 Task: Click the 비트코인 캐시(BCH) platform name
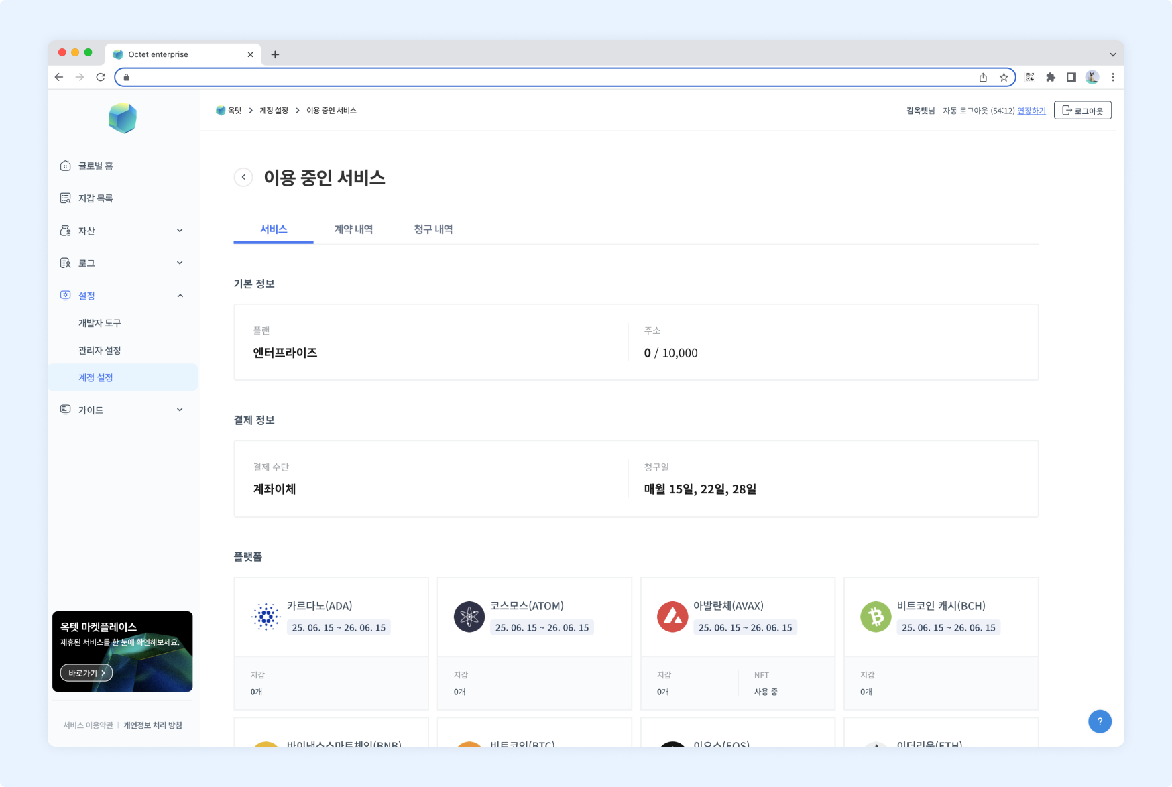(x=941, y=606)
